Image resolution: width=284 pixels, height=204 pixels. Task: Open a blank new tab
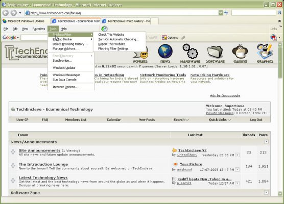pyautogui.click(x=155, y=21)
